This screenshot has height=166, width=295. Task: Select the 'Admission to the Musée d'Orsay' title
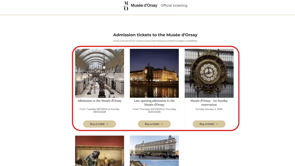pos(99,101)
